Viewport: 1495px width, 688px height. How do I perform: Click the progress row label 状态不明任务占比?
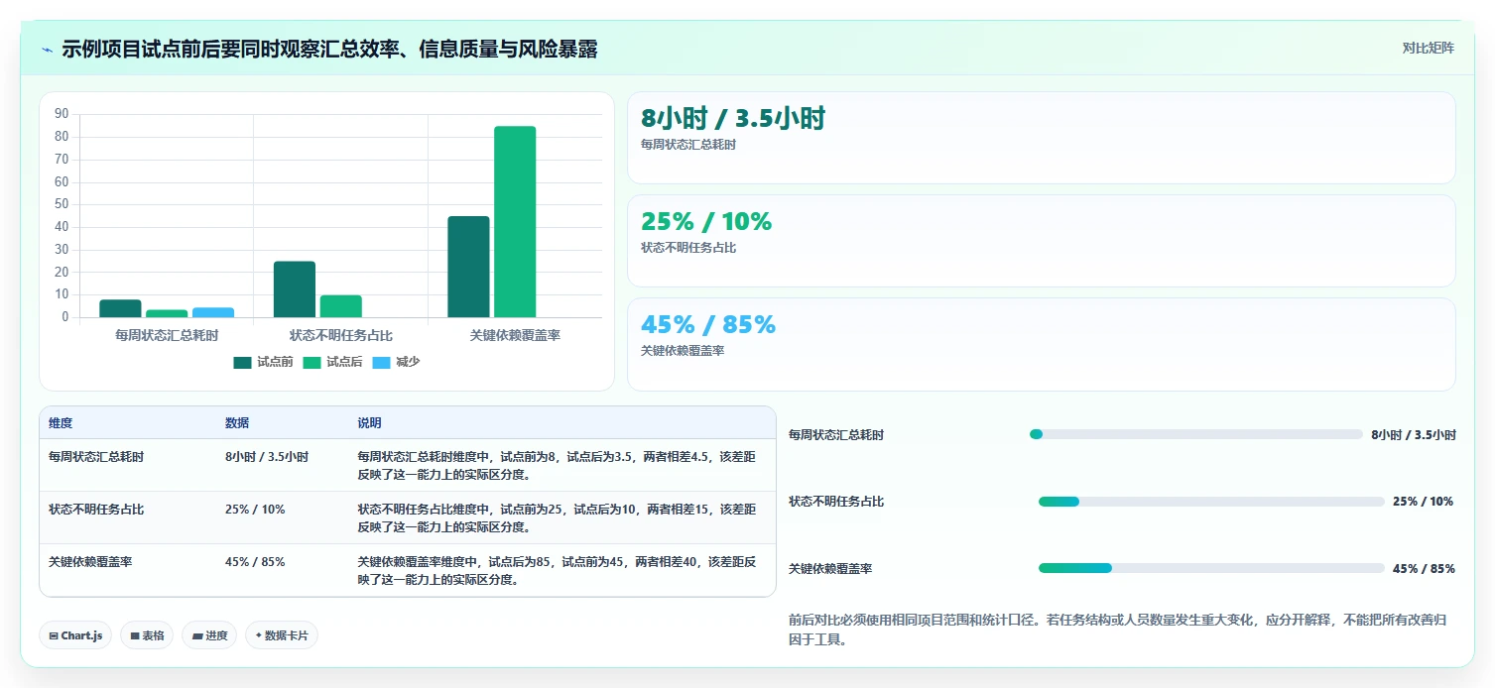click(836, 502)
